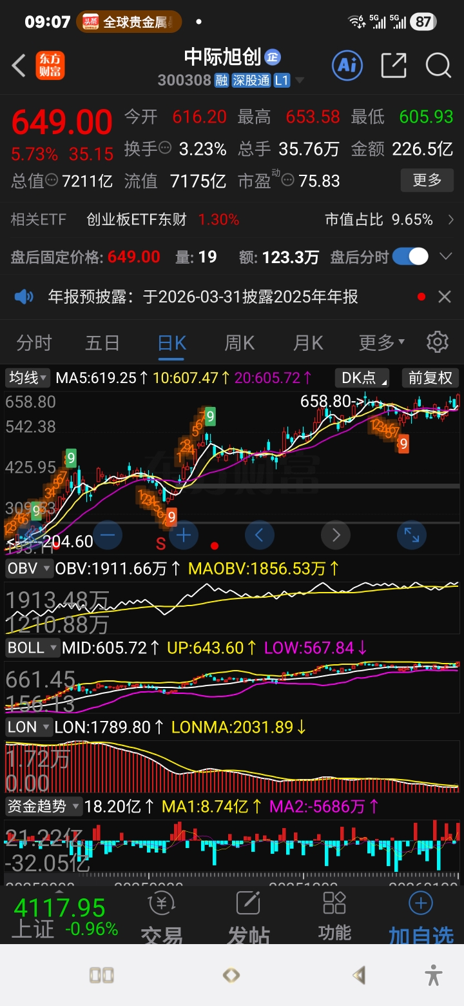Tap Android home navigation button
This screenshot has width=464, height=1006.
pos(231,975)
